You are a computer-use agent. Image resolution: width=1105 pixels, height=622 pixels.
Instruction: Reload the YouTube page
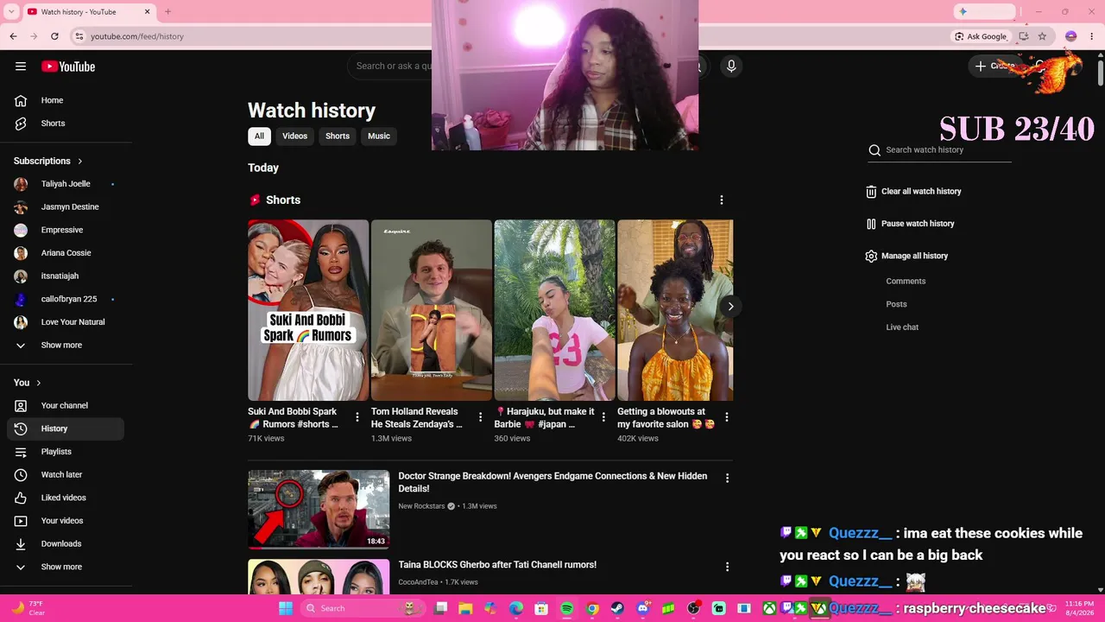coord(54,36)
